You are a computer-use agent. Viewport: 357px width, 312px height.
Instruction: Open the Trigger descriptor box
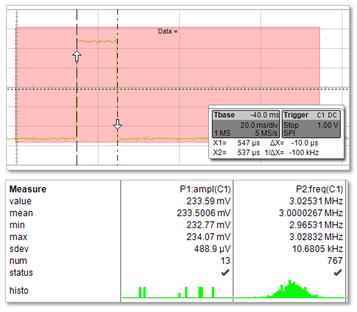tap(311, 124)
